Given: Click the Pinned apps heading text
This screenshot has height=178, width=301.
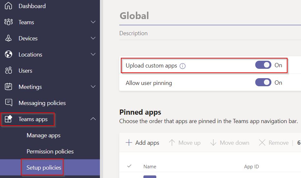Looking at the screenshot, I should 140,112.
